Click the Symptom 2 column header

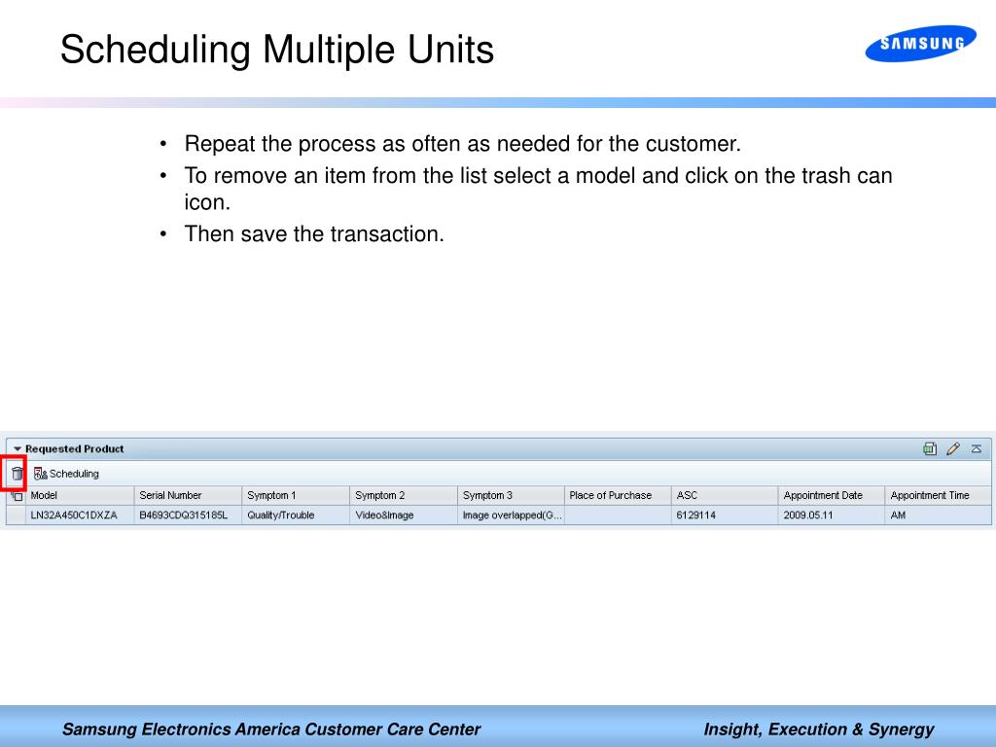pyautogui.click(x=404, y=495)
